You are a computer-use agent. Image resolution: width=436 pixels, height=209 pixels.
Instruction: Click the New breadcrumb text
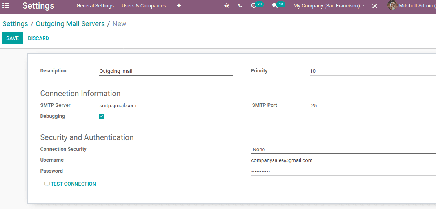pos(119,24)
